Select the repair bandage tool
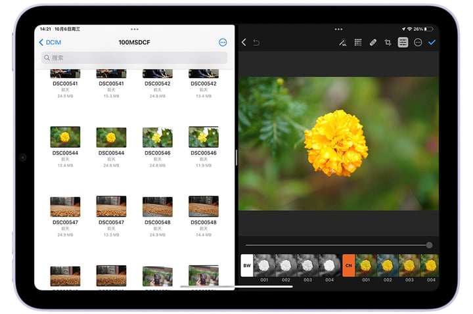 [373, 43]
